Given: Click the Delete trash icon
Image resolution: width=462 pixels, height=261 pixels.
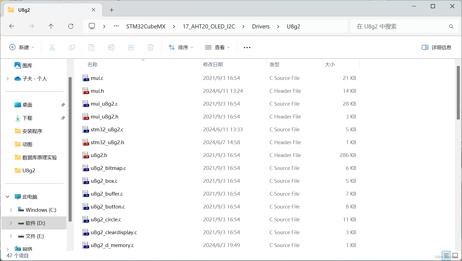Looking at the screenshot, I should [151, 47].
